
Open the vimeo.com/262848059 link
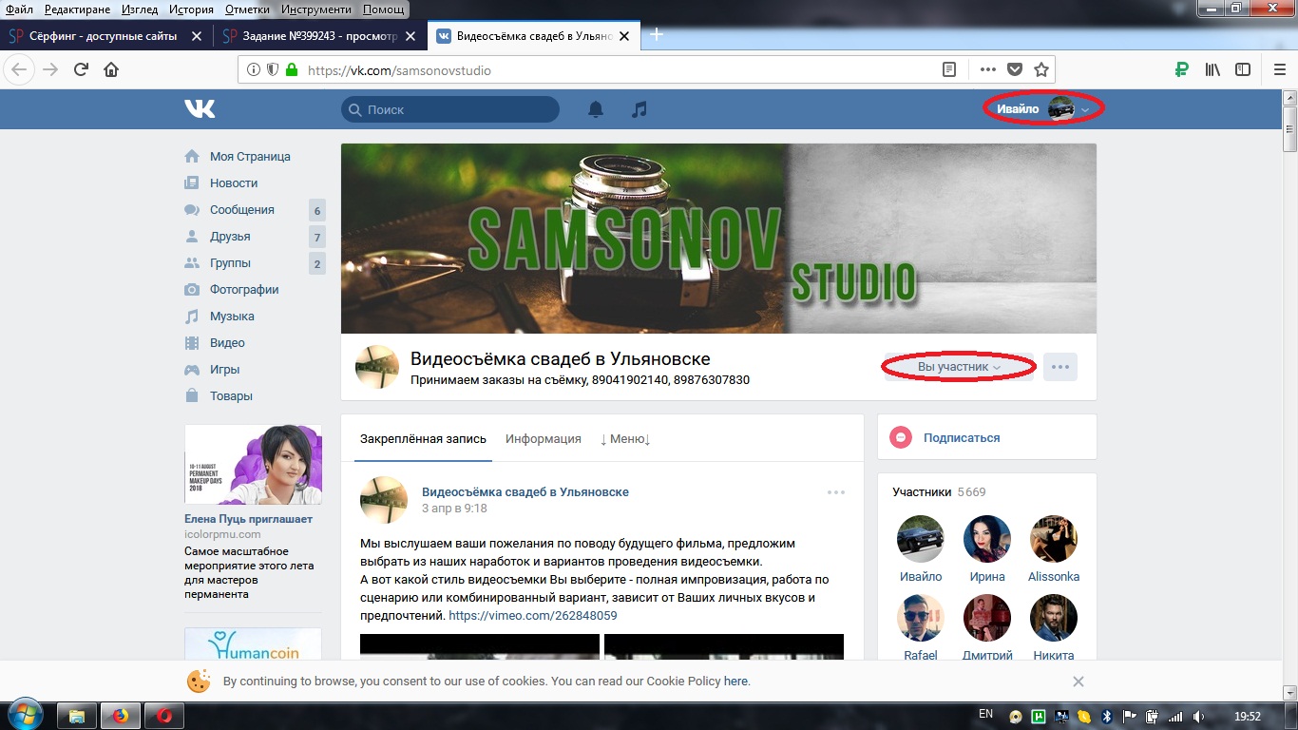click(532, 616)
